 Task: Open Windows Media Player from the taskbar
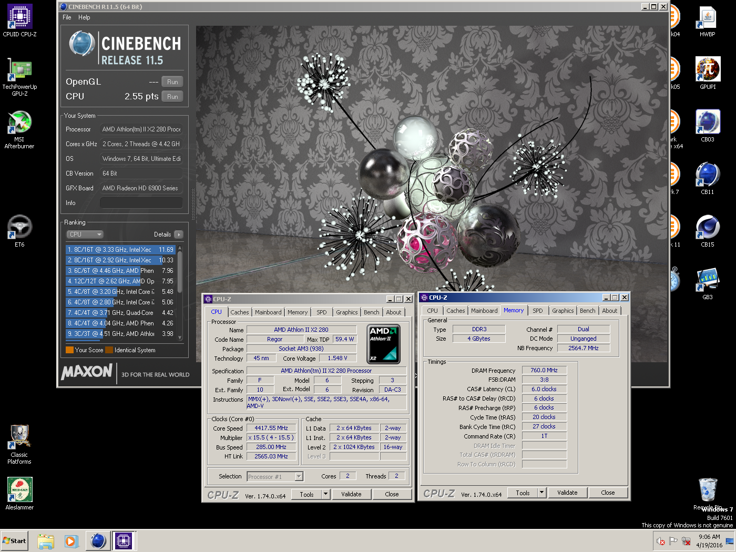[x=71, y=541]
